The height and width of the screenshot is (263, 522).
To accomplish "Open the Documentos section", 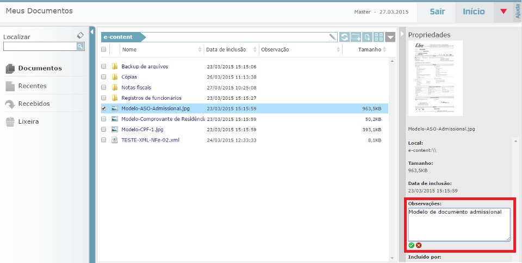I will click(x=40, y=68).
